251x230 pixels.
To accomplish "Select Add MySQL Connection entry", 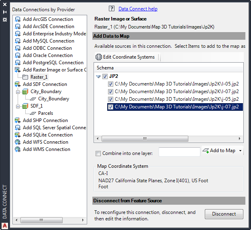I will pyautogui.click(x=49, y=41).
